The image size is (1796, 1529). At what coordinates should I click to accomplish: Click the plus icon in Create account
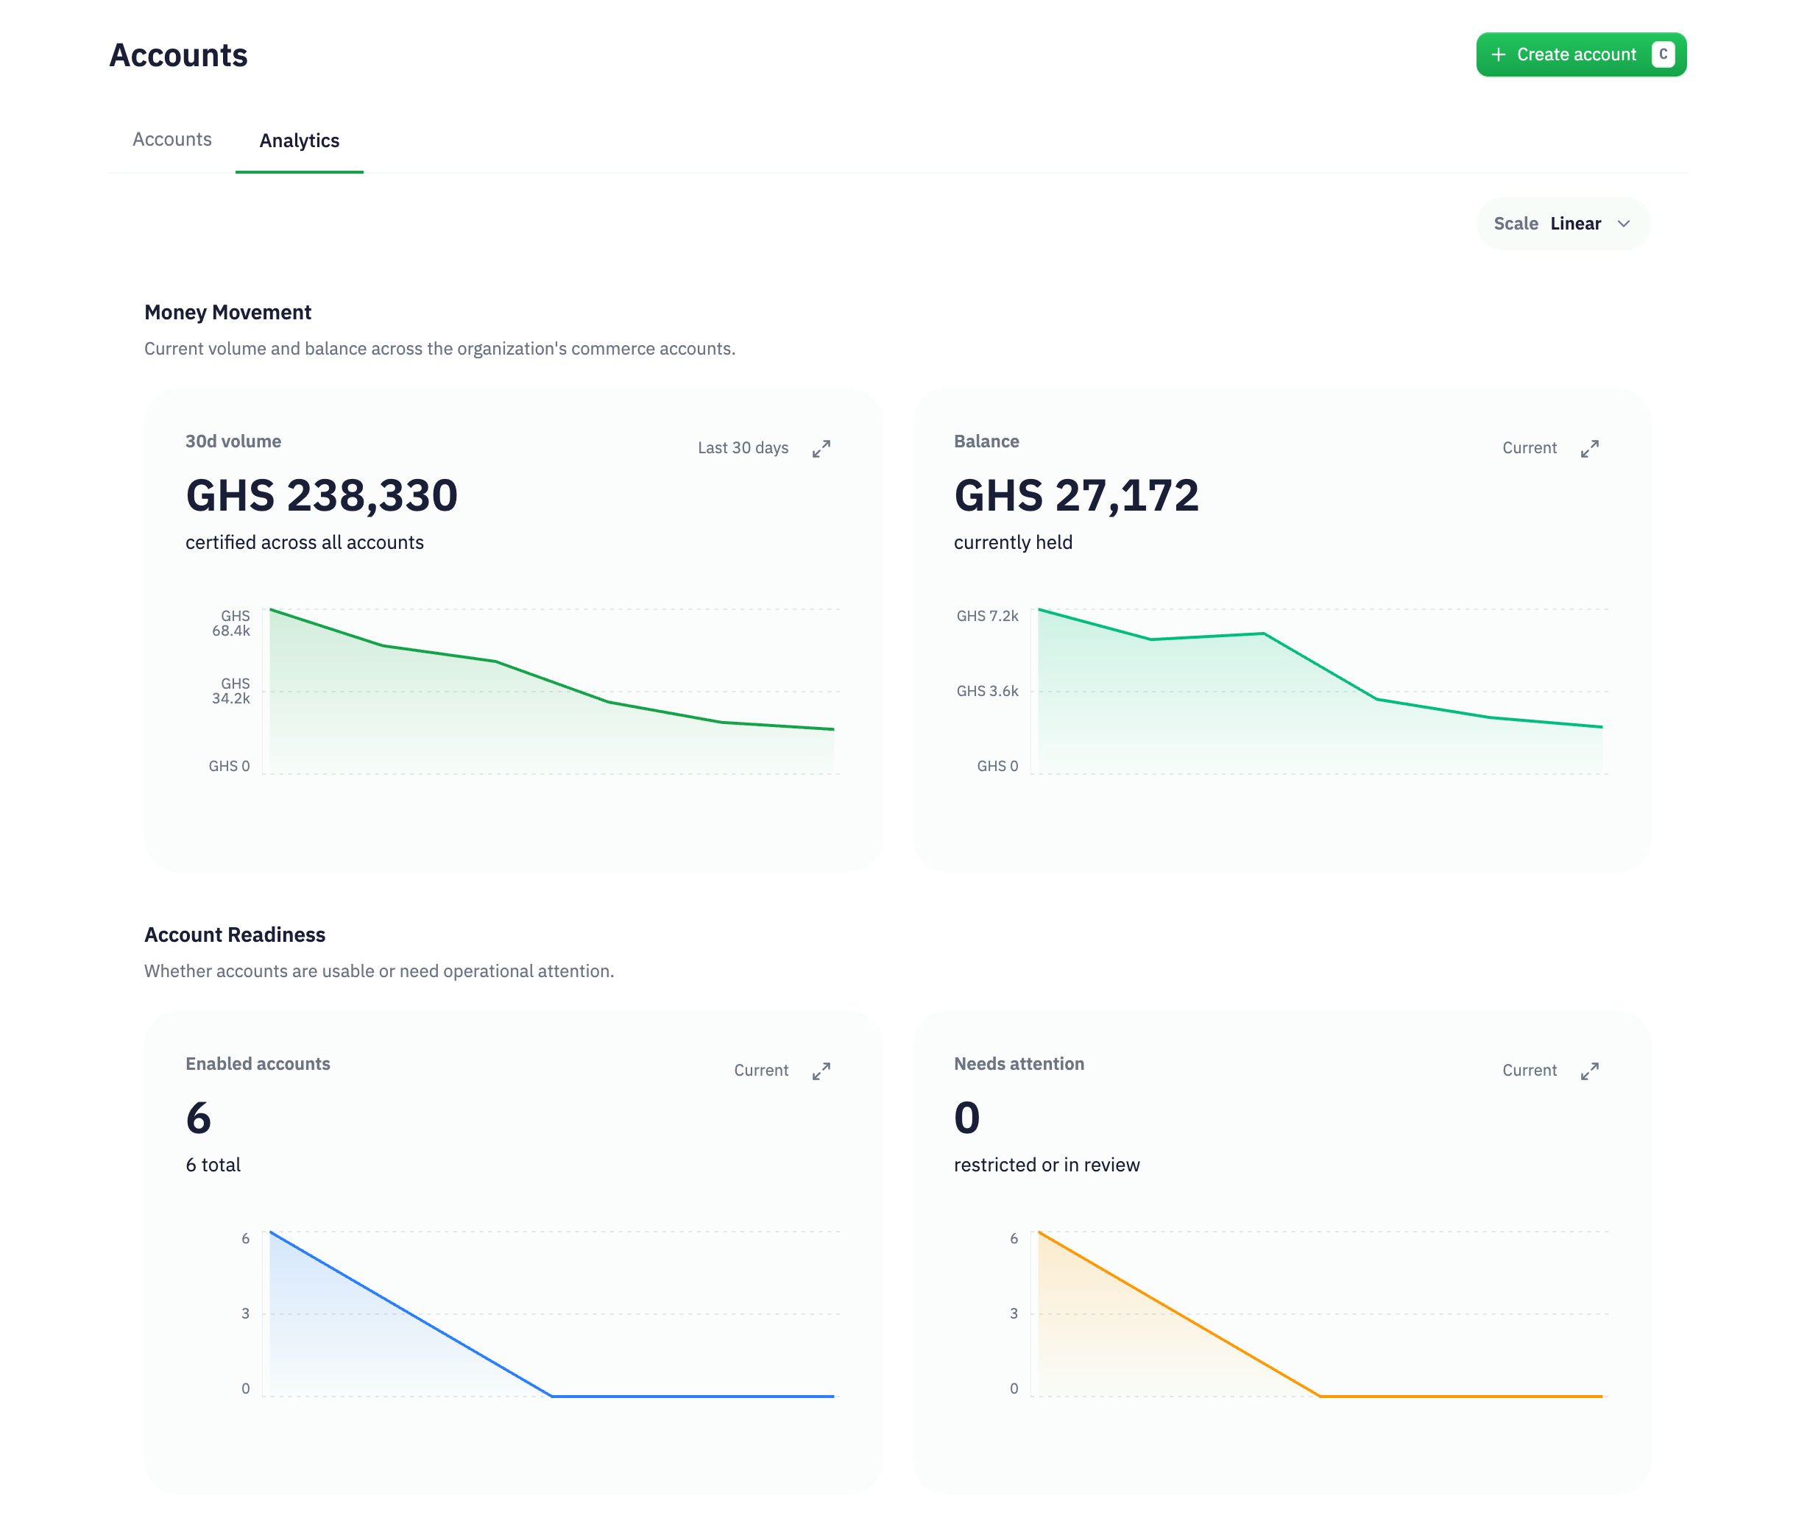(x=1498, y=54)
